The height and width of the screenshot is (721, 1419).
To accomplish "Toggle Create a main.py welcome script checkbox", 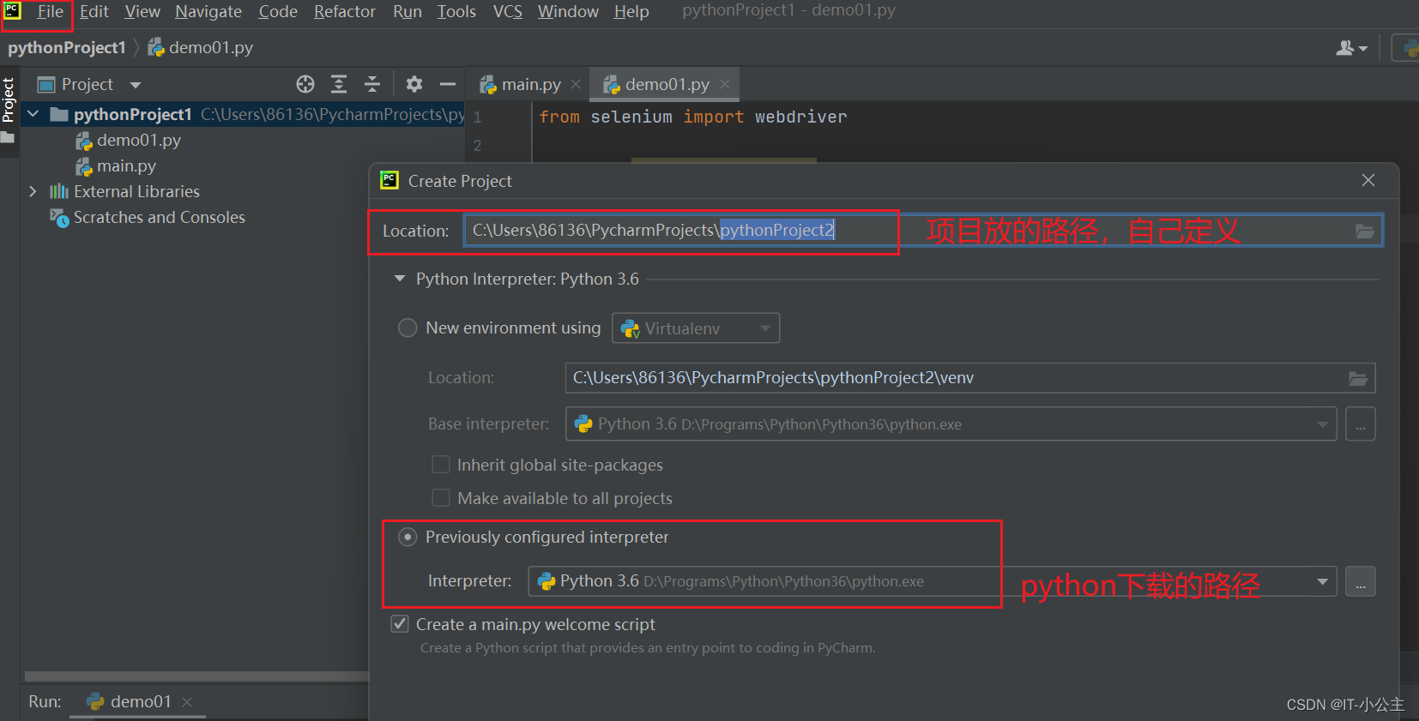I will coord(400,624).
